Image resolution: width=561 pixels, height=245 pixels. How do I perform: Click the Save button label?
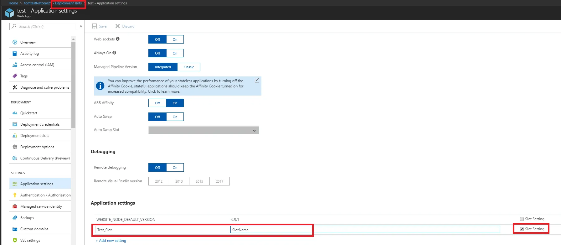[x=103, y=26]
